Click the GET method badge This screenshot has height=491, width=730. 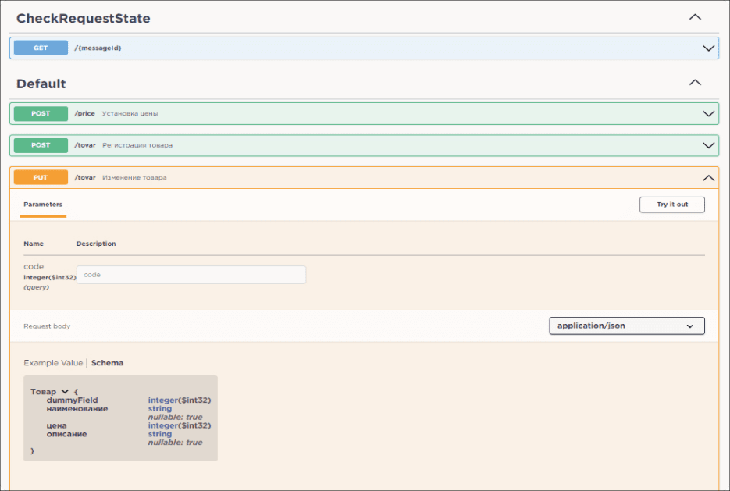[x=41, y=48]
